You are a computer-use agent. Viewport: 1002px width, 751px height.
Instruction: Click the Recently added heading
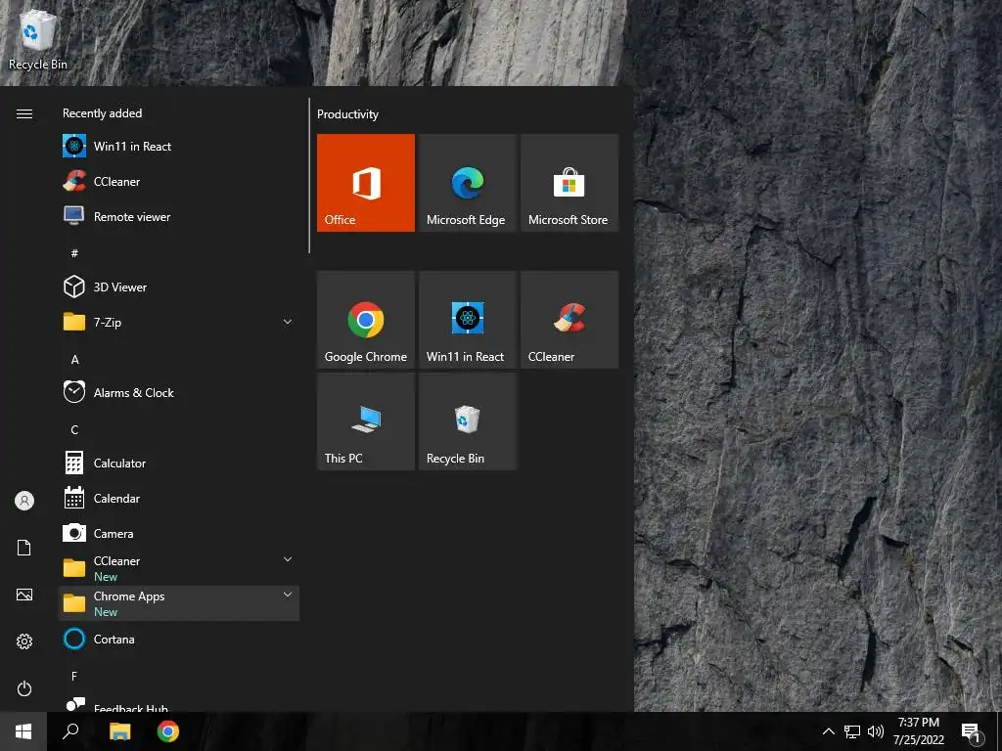(x=102, y=113)
